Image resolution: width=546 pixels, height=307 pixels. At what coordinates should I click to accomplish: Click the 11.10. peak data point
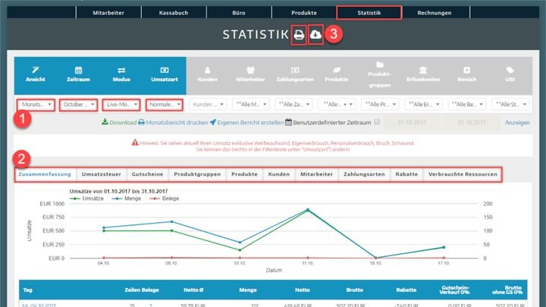tap(307, 209)
